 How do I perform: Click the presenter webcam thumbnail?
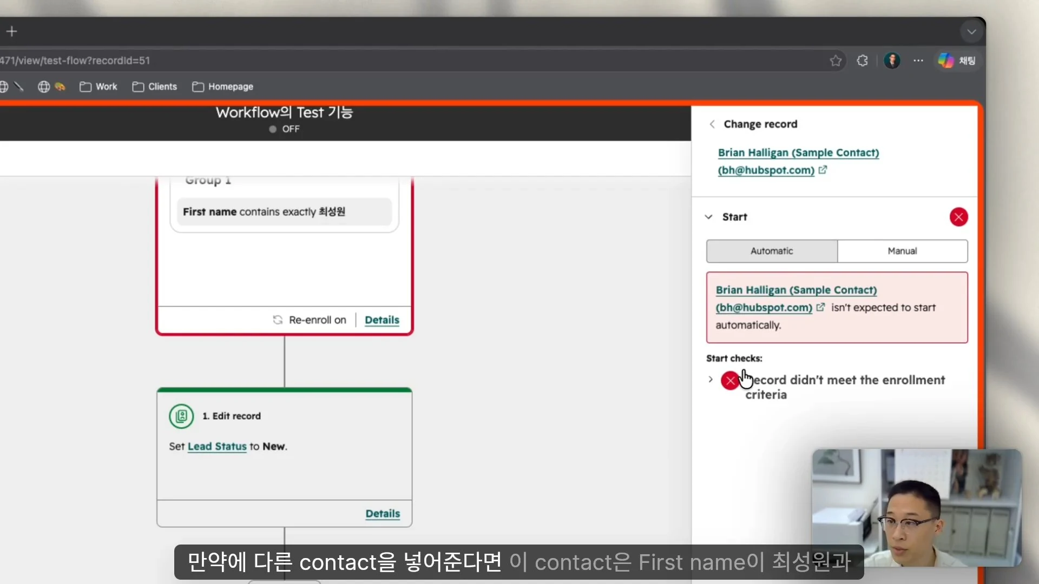pos(917,508)
